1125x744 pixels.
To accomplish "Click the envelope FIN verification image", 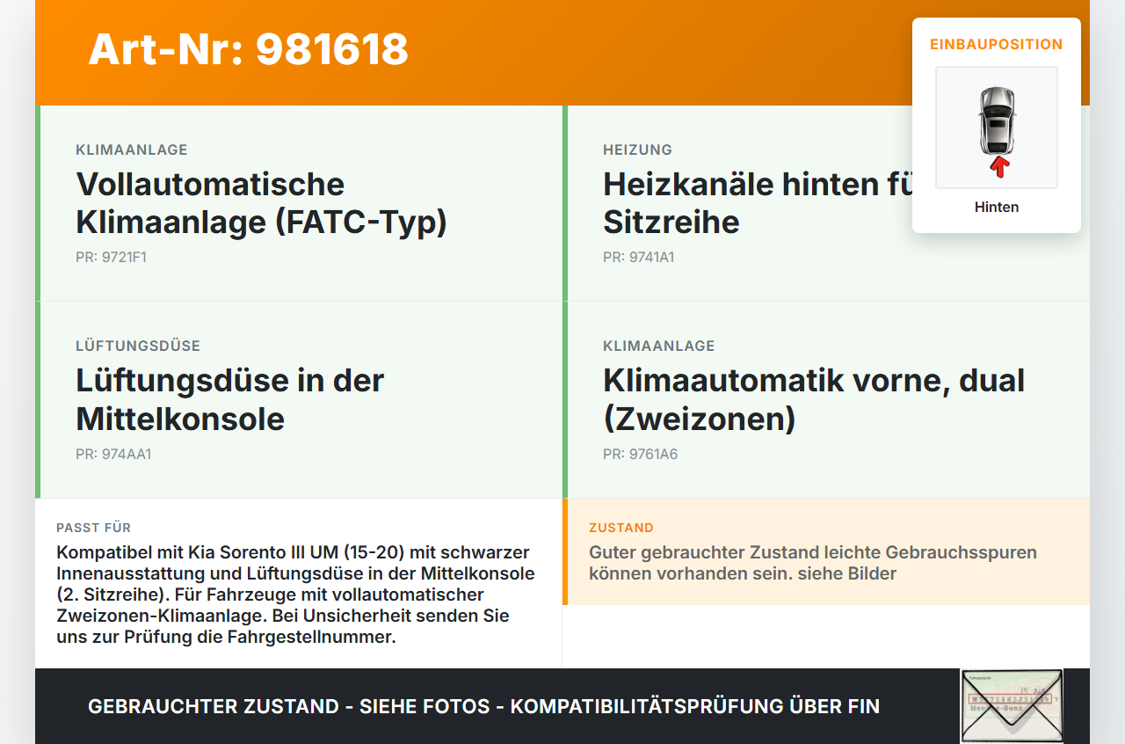I will click(x=1010, y=706).
